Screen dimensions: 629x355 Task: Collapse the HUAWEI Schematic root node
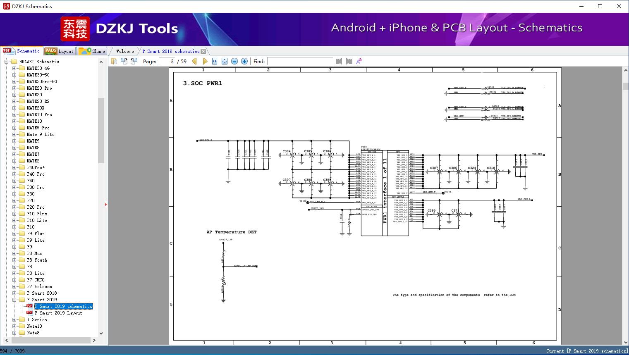click(7, 62)
